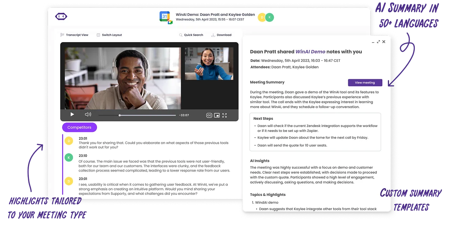Enter fullscreen video mode
The height and width of the screenshot is (228, 457).
click(x=225, y=115)
